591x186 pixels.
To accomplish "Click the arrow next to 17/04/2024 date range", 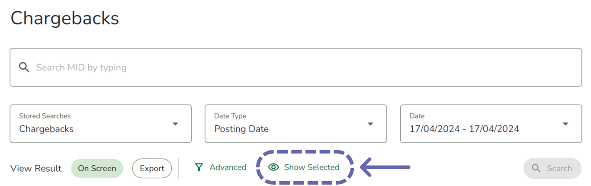I will [565, 124].
